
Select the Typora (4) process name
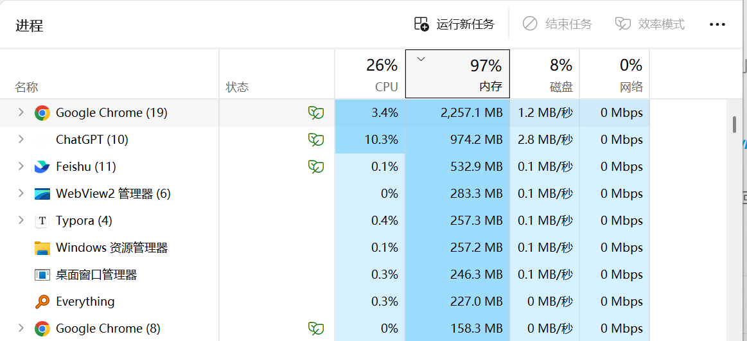(84, 221)
